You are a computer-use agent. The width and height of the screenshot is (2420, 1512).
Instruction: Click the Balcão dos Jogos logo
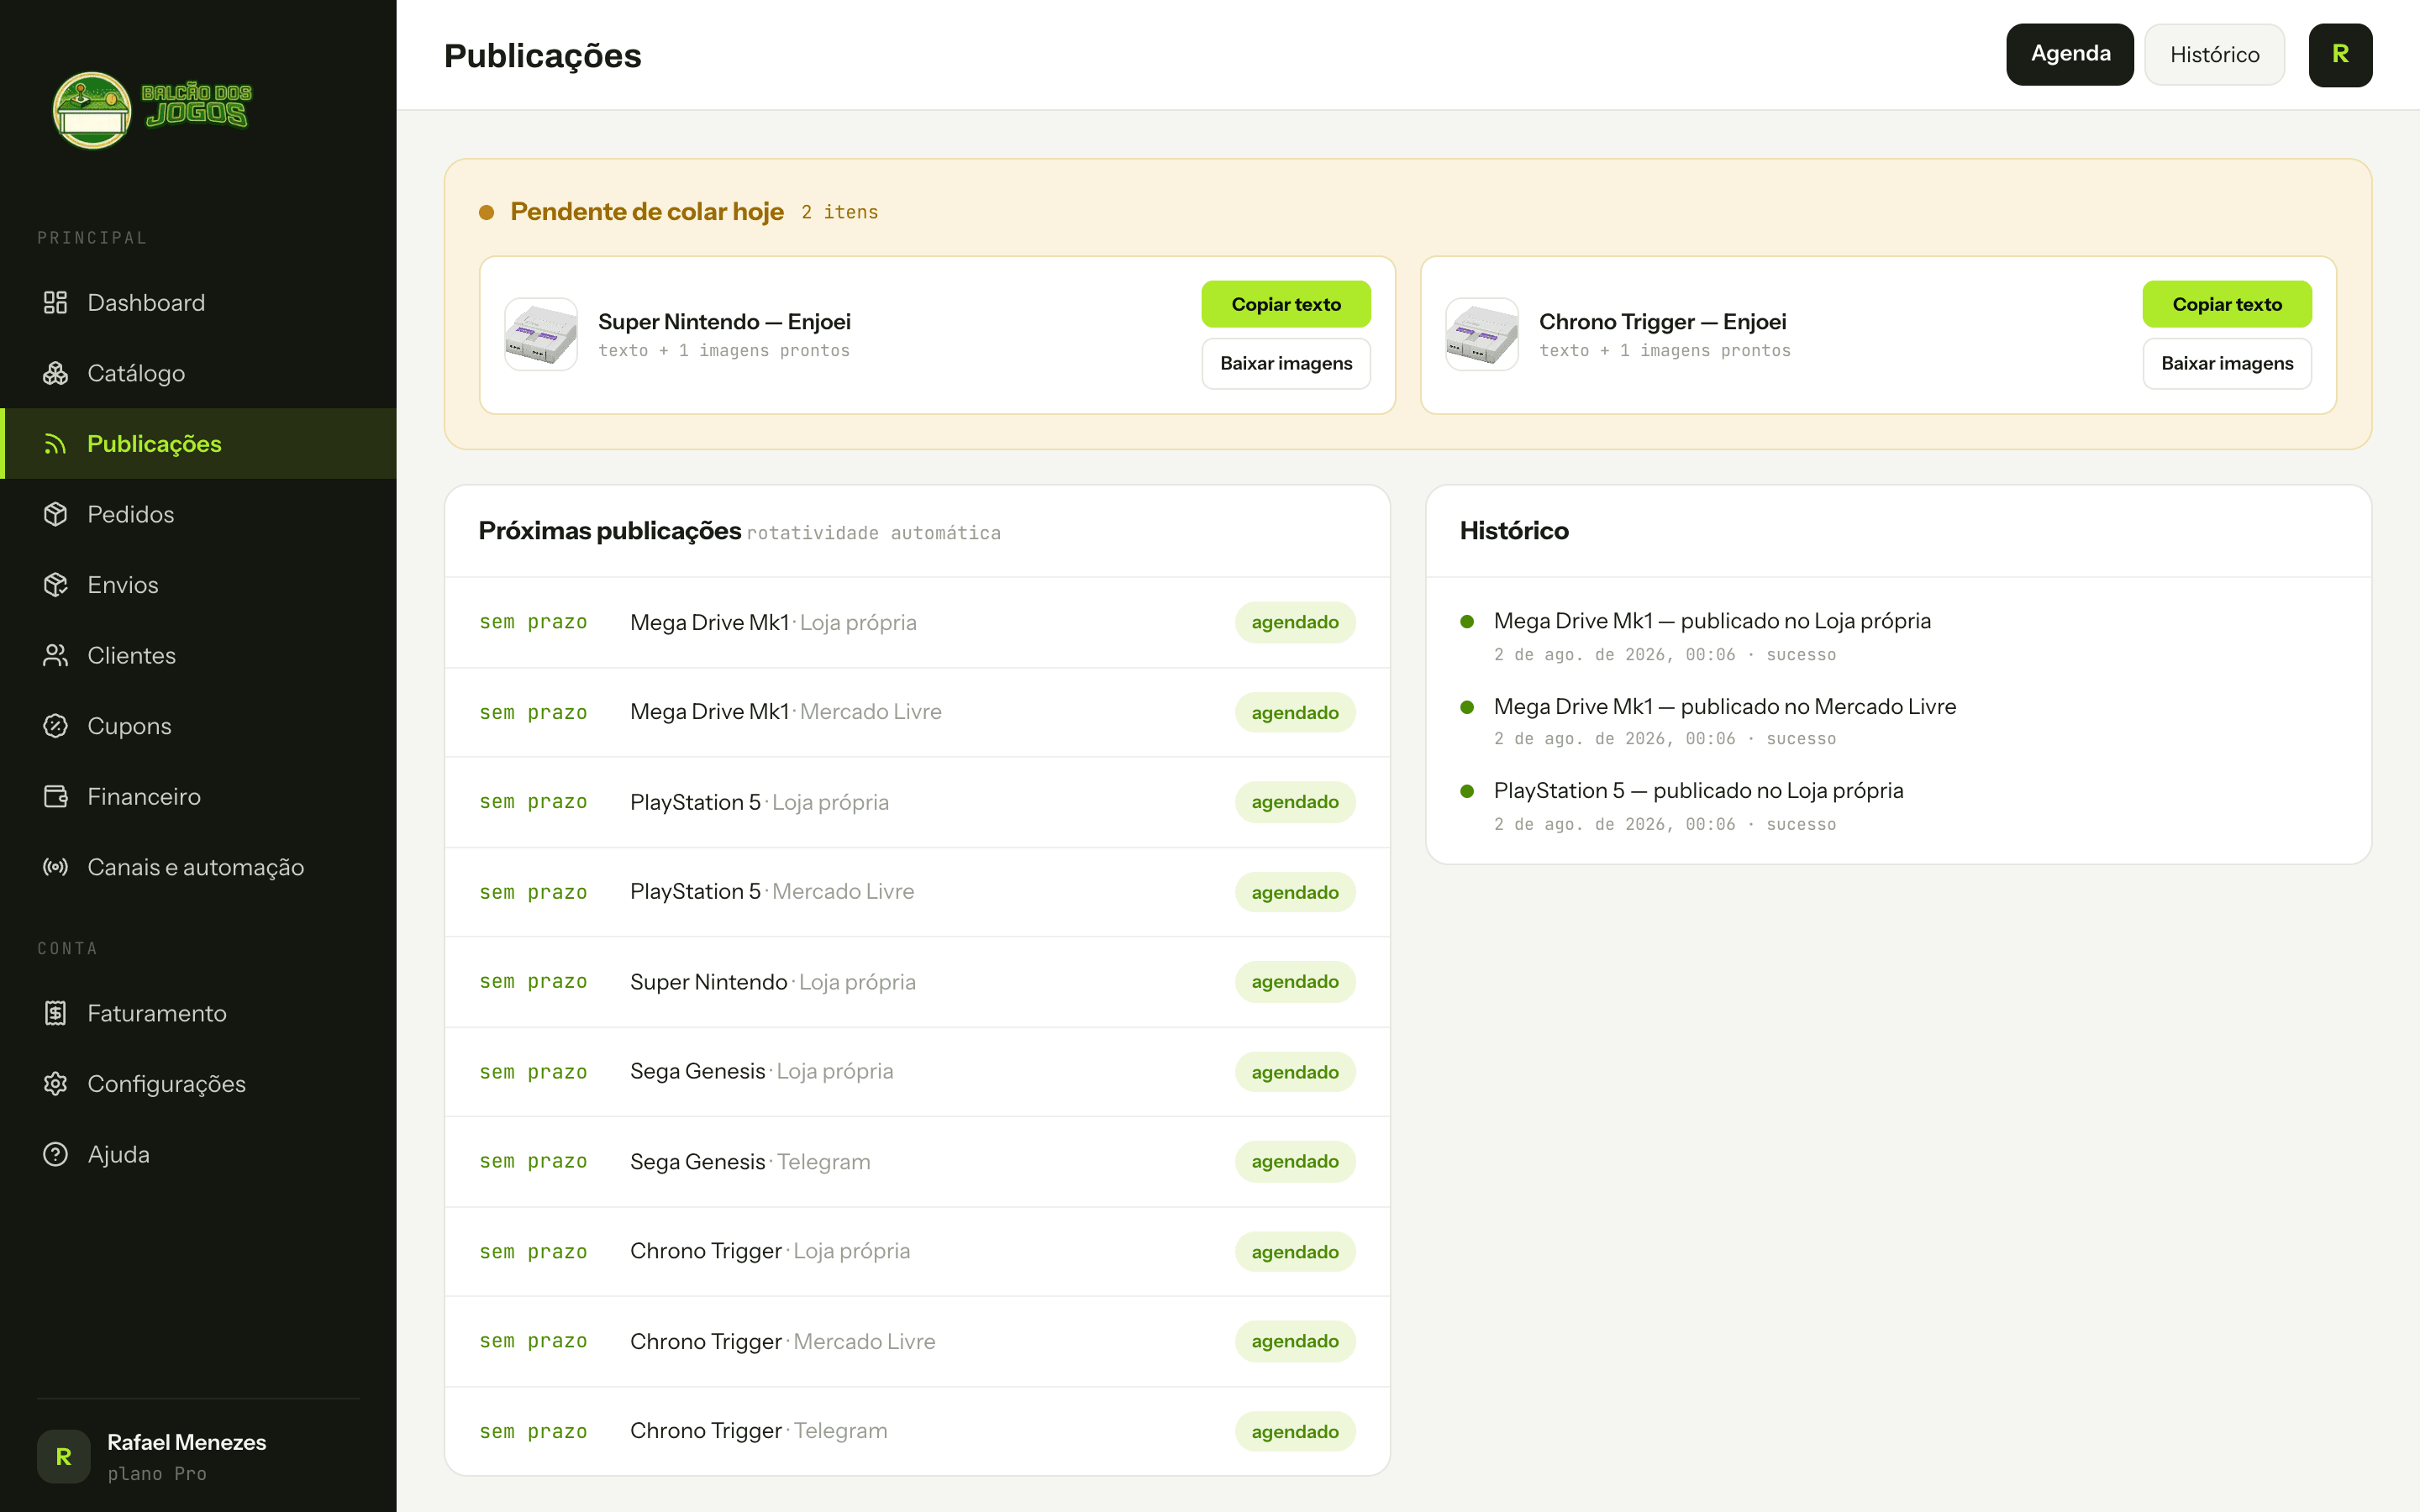coord(152,109)
